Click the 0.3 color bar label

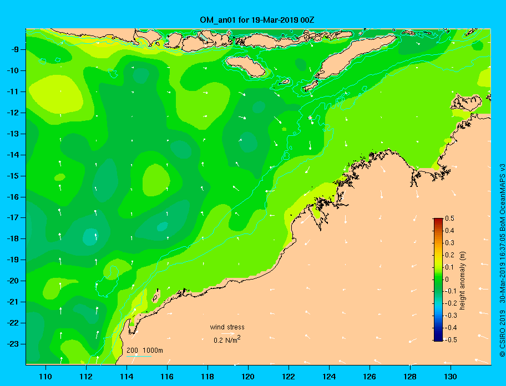(449, 242)
